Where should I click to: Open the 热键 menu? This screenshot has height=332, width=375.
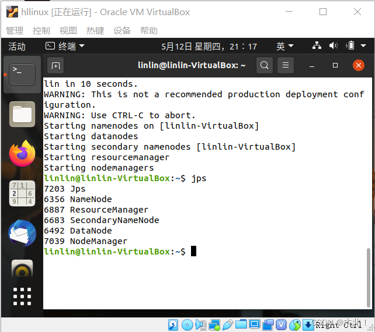click(x=95, y=30)
